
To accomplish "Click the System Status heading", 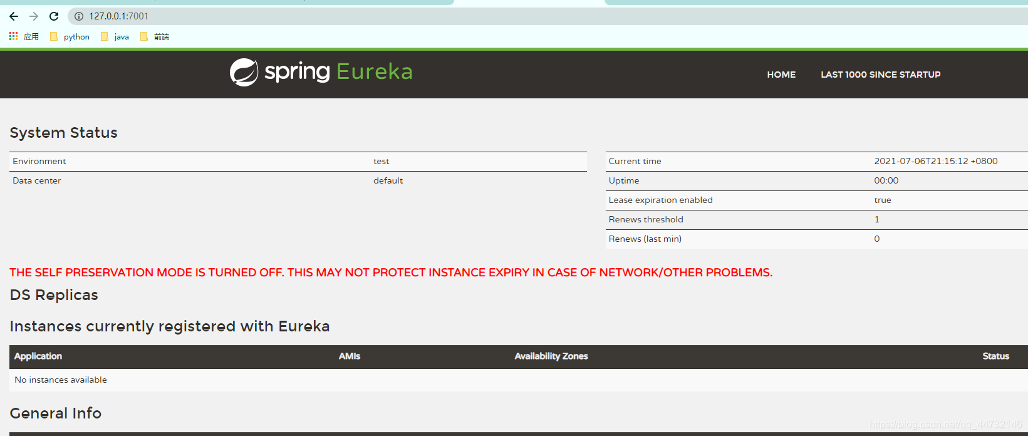I will coord(64,133).
